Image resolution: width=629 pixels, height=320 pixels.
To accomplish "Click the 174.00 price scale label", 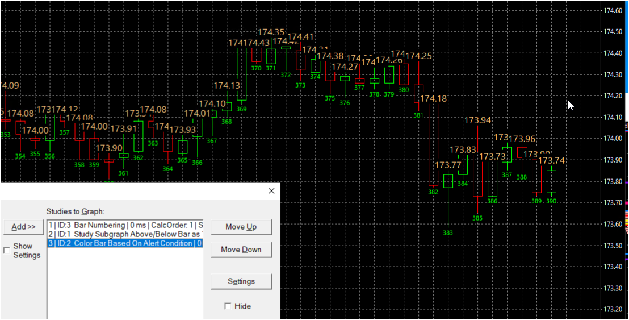I will (613, 139).
